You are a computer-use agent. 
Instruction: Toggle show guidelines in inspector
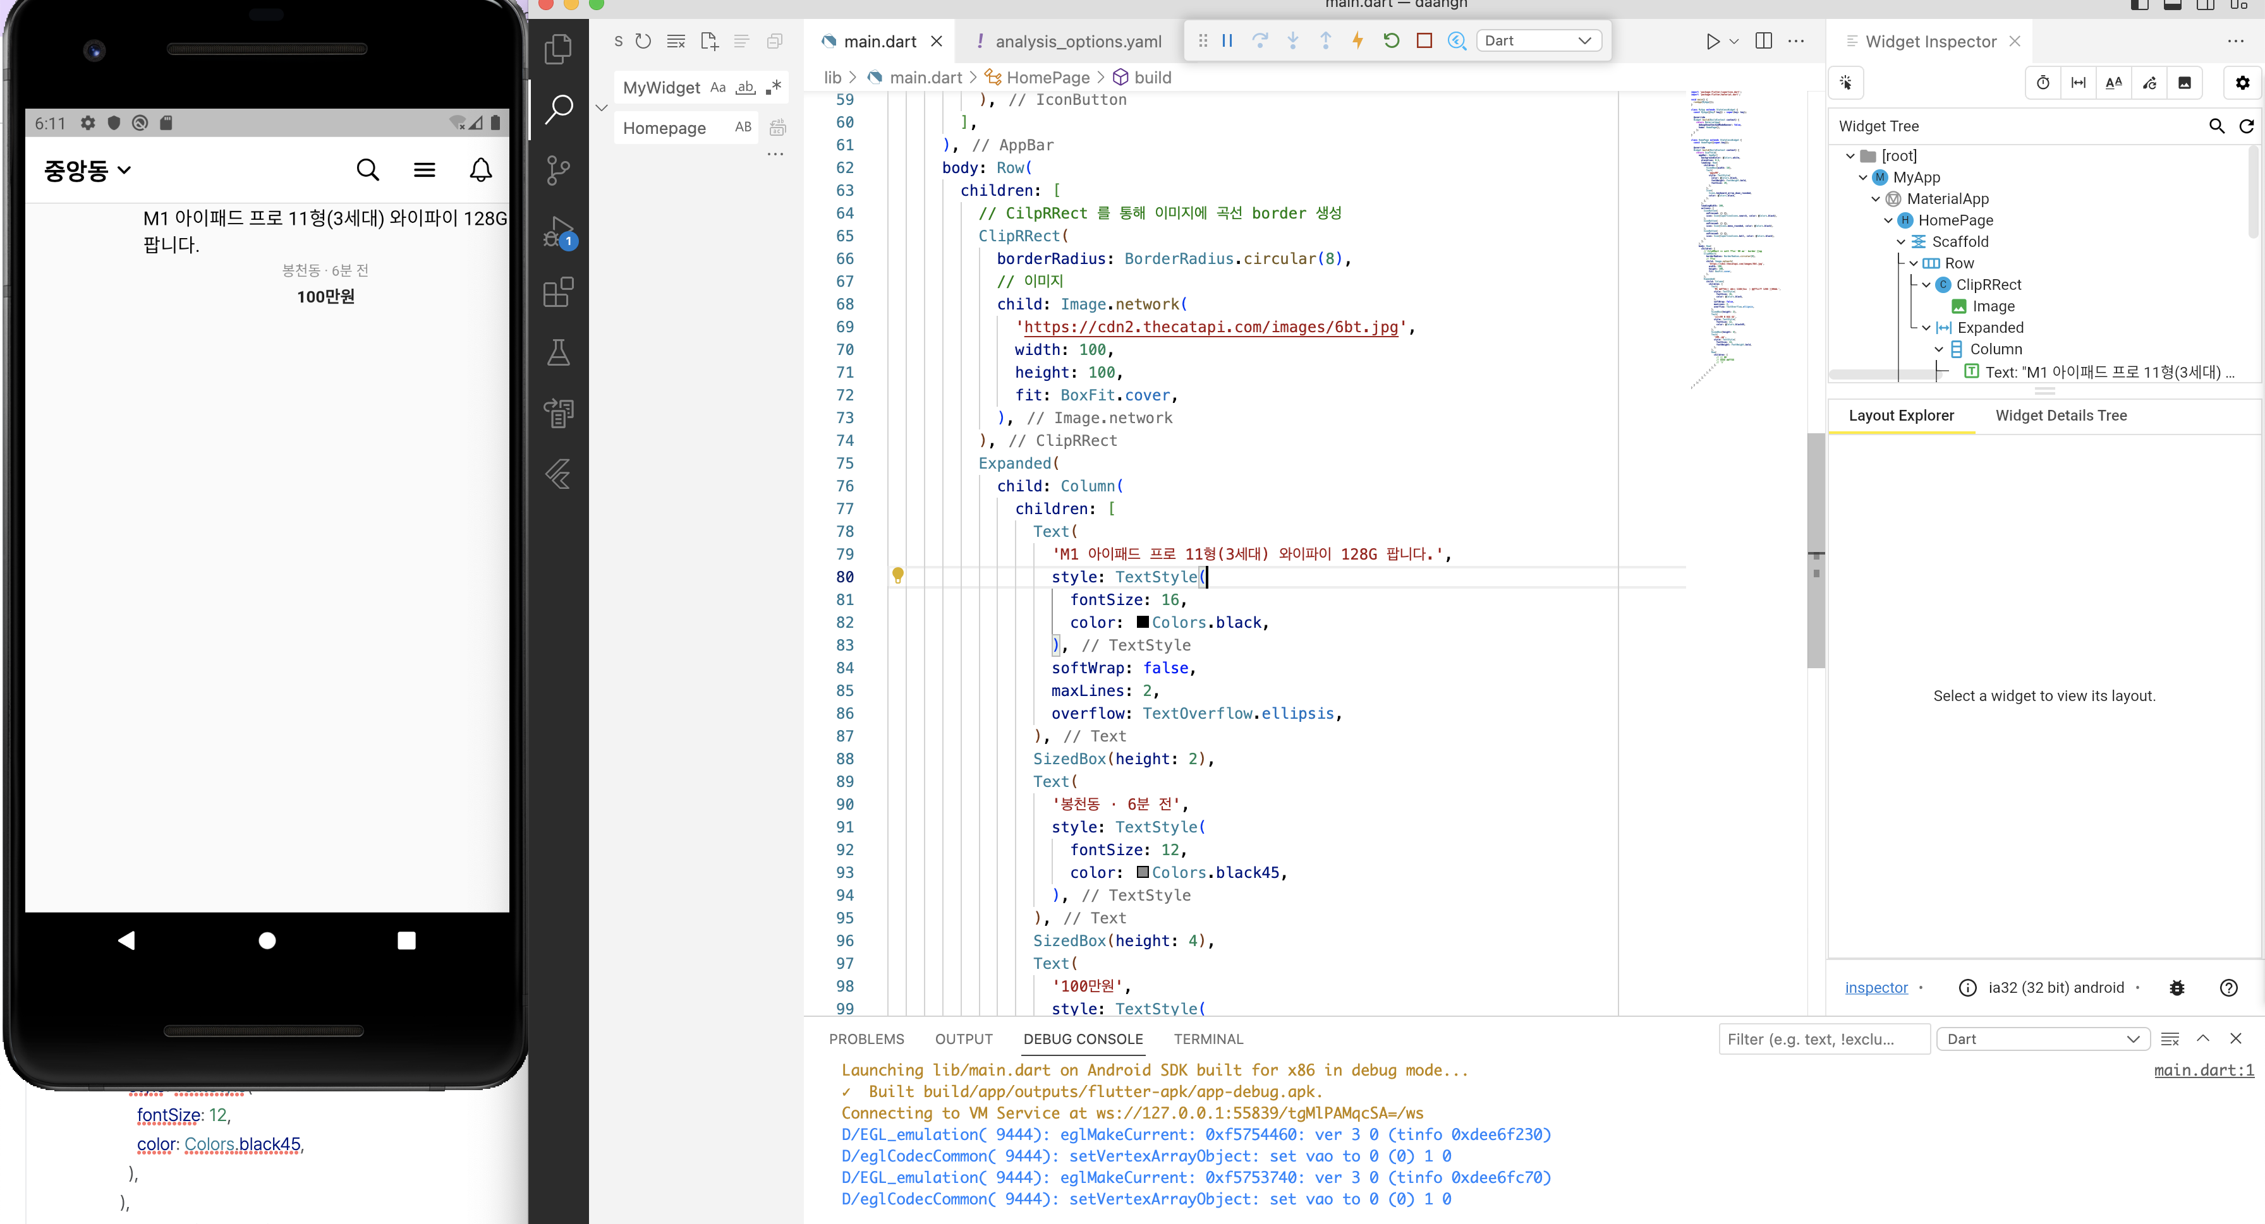(2079, 83)
